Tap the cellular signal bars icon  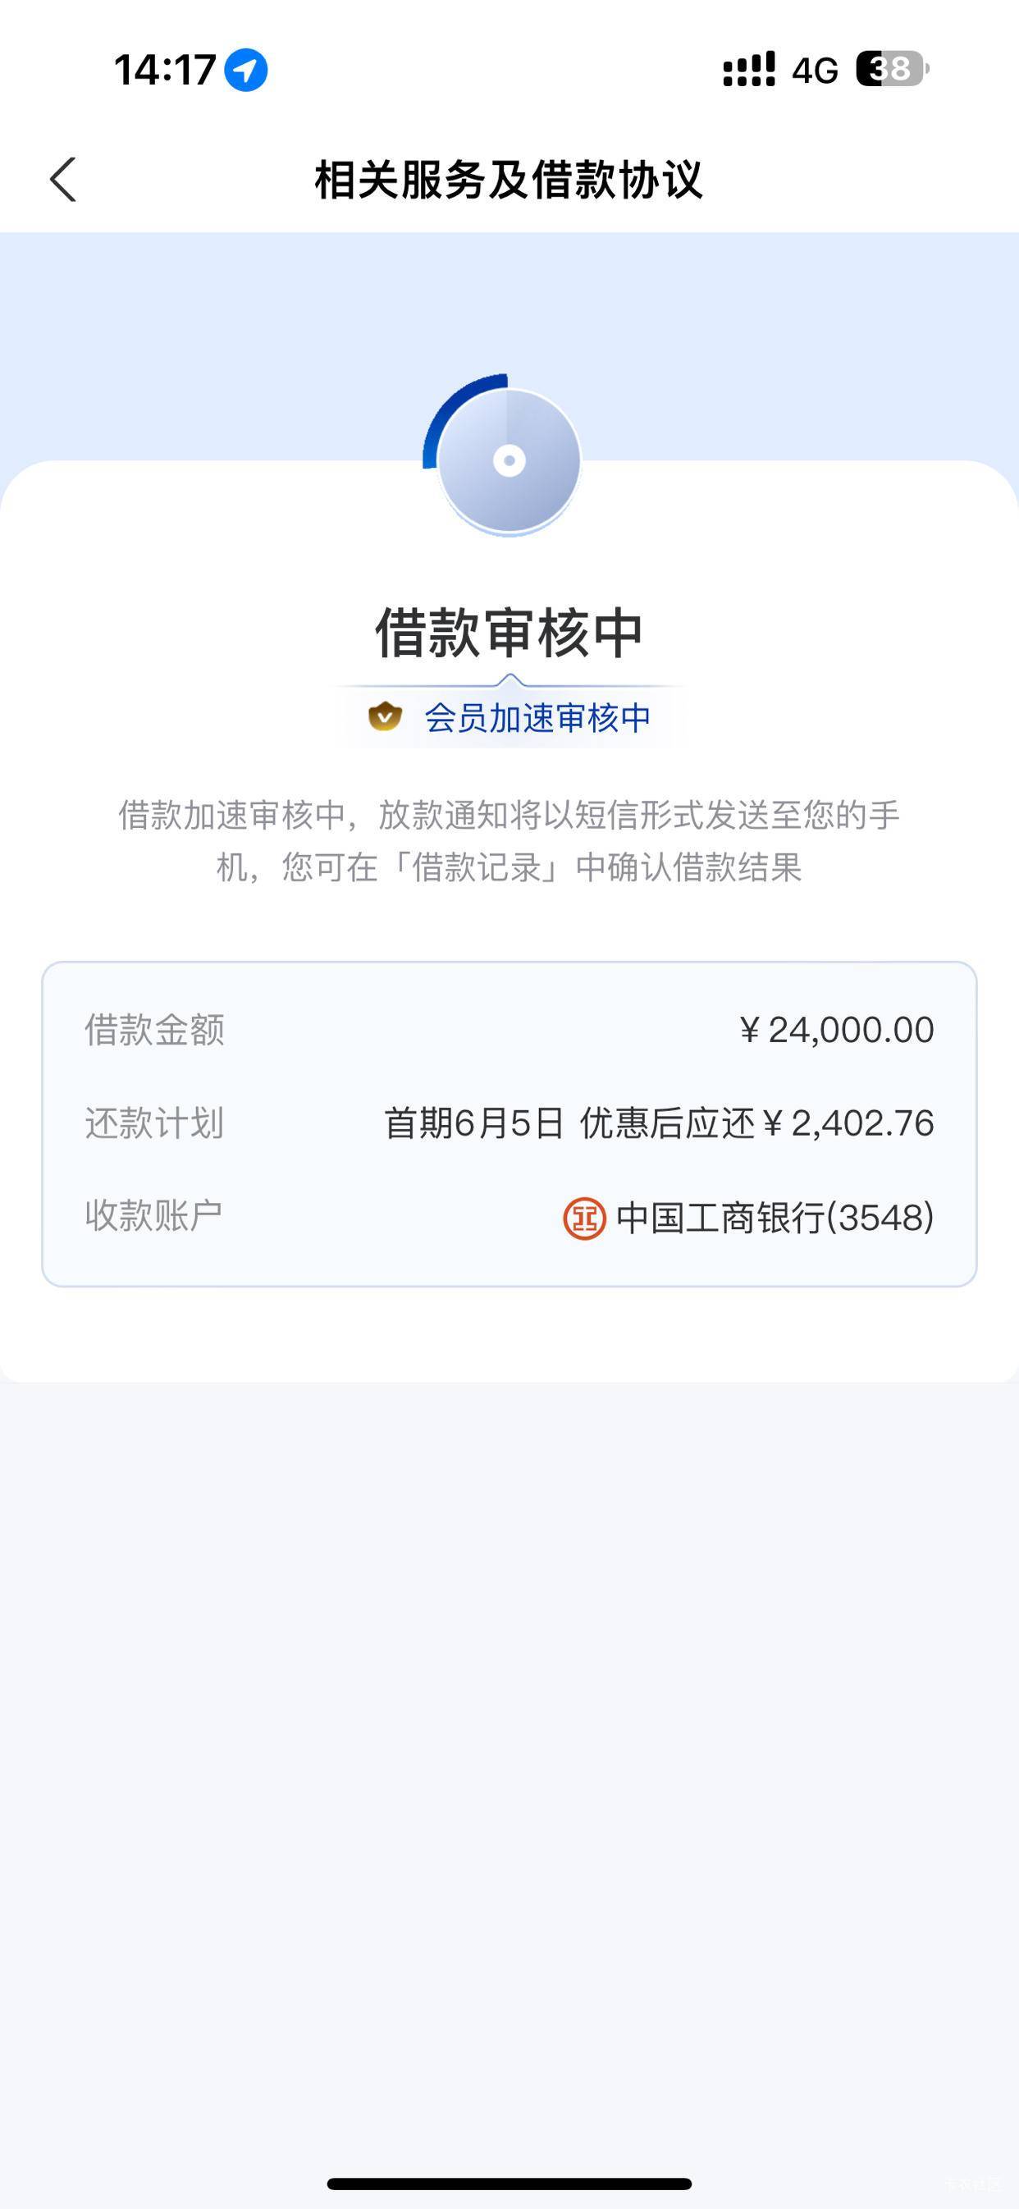(749, 69)
